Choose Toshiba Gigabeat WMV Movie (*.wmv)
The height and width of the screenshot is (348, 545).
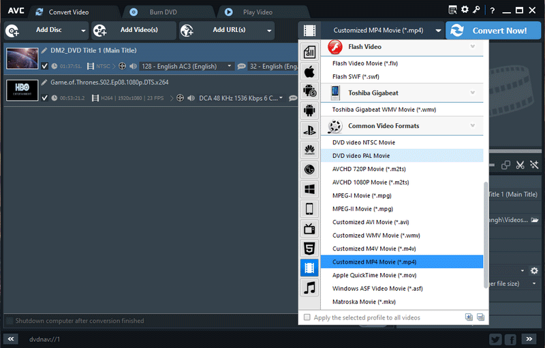[402, 110]
